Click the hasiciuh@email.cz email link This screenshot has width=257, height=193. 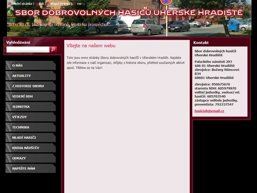pos(209,111)
